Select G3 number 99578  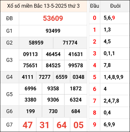coord(76,65)
